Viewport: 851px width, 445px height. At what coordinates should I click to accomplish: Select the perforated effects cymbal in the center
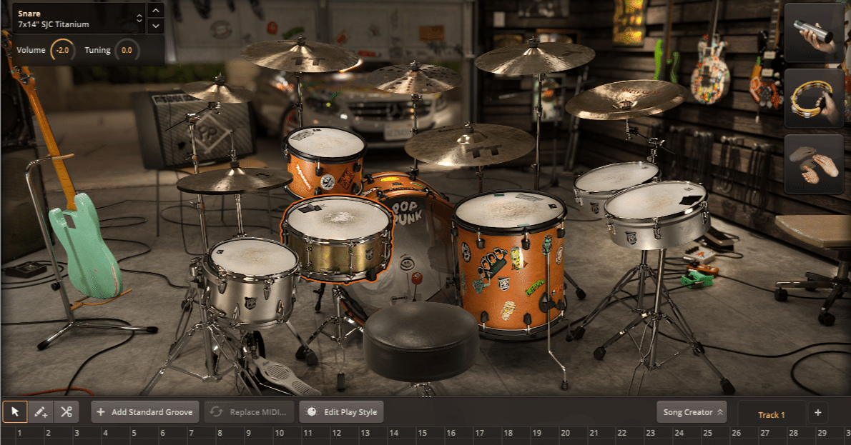(x=415, y=79)
